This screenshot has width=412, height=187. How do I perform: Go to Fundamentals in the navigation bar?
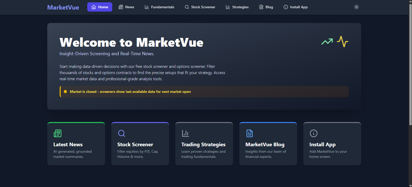(x=159, y=7)
